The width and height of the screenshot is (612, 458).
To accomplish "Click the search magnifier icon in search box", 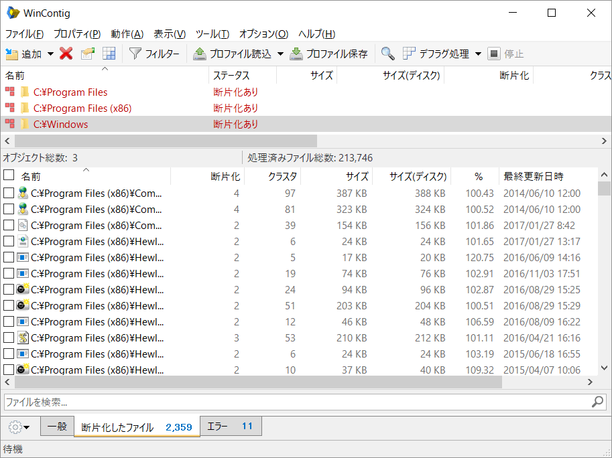I will coord(597,402).
